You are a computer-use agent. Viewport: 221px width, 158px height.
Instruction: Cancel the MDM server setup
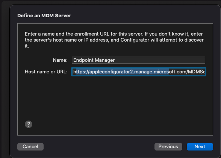point(30,147)
